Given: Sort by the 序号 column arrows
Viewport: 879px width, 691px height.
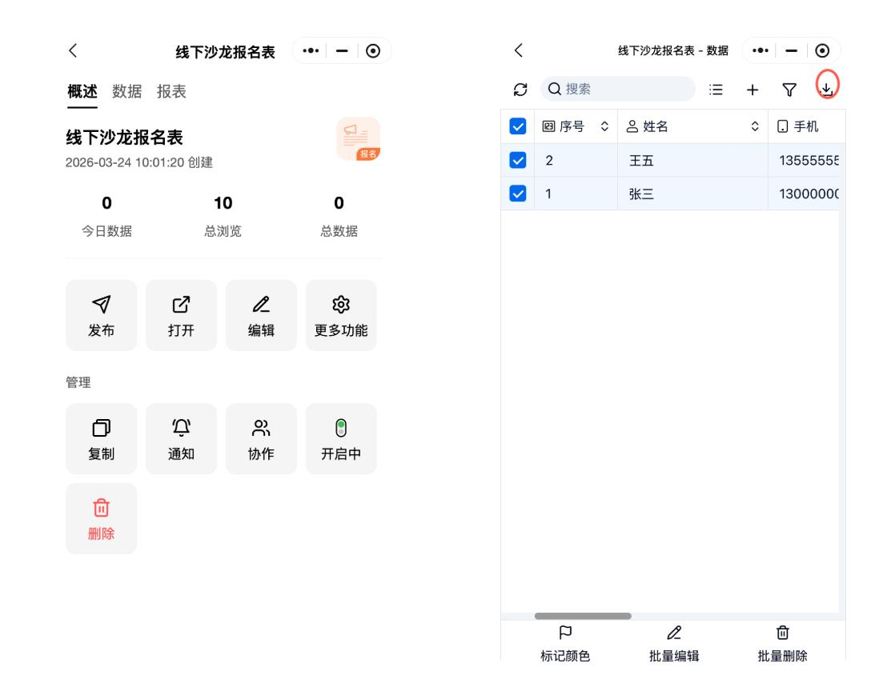Looking at the screenshot, I should pos(604,126).
